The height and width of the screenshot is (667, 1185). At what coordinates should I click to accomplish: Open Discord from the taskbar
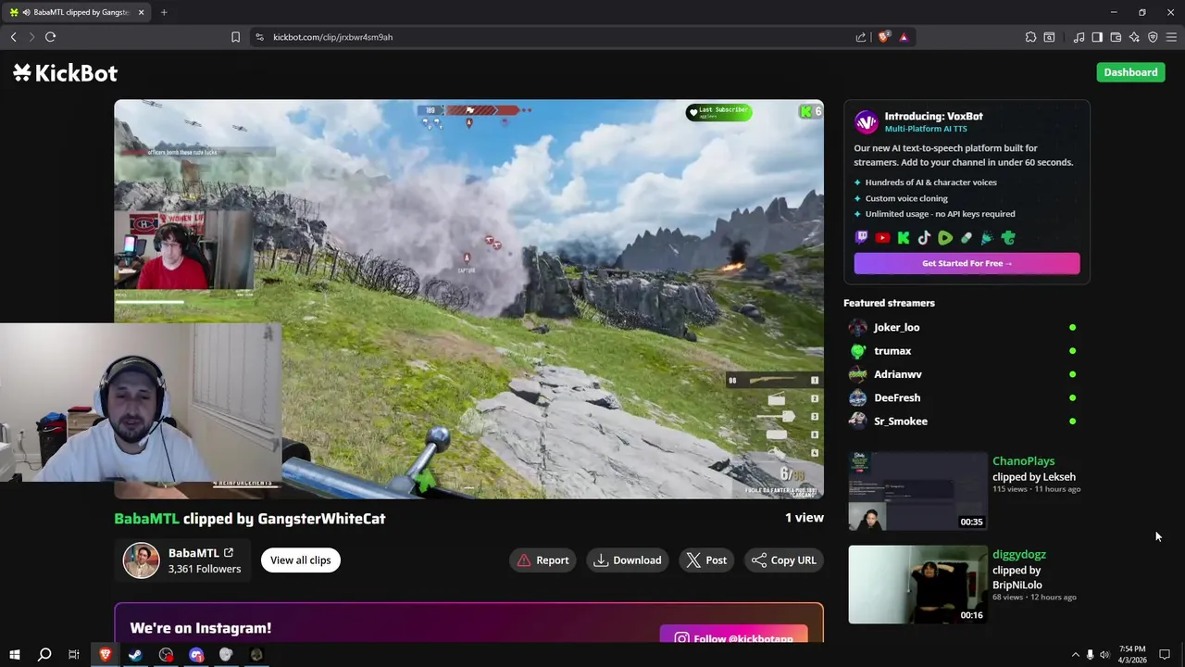pos(196,655)
